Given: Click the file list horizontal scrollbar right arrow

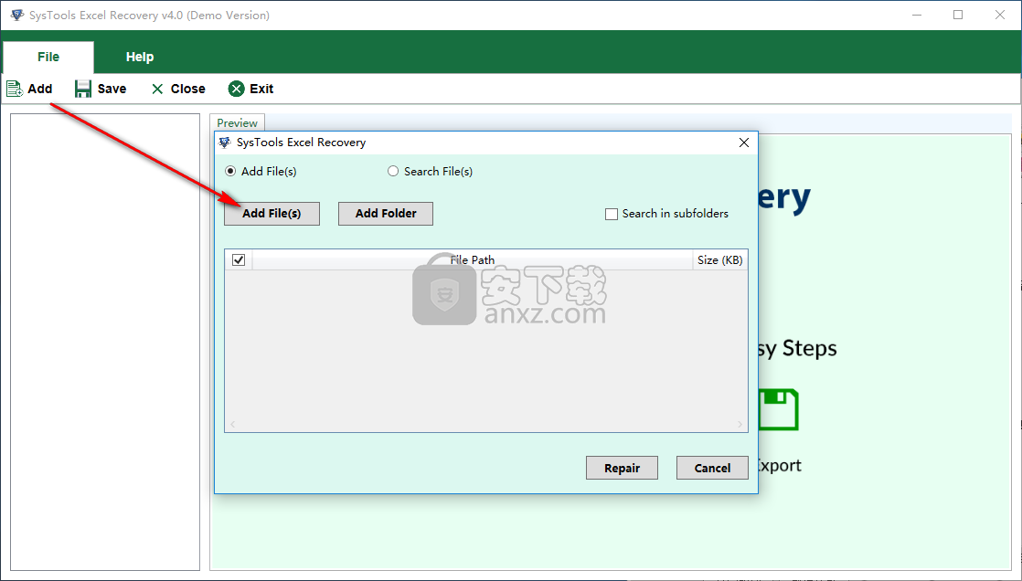Looking at the screenshot, I should pos(740,424).
